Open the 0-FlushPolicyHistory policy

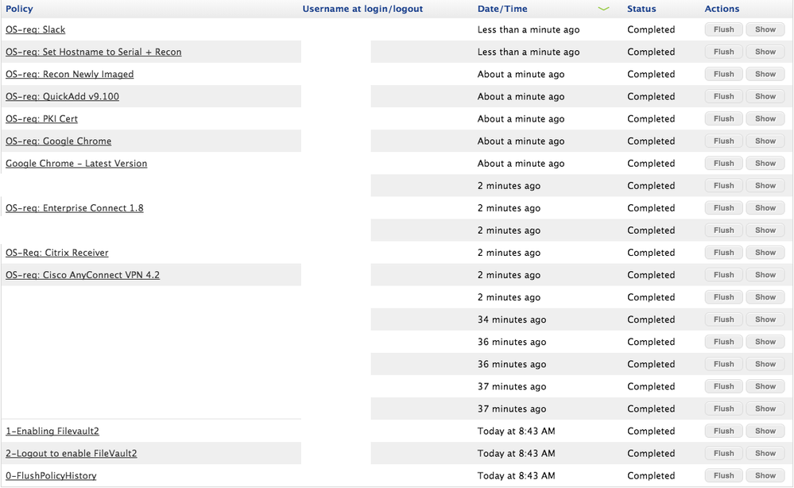[51, 475]
